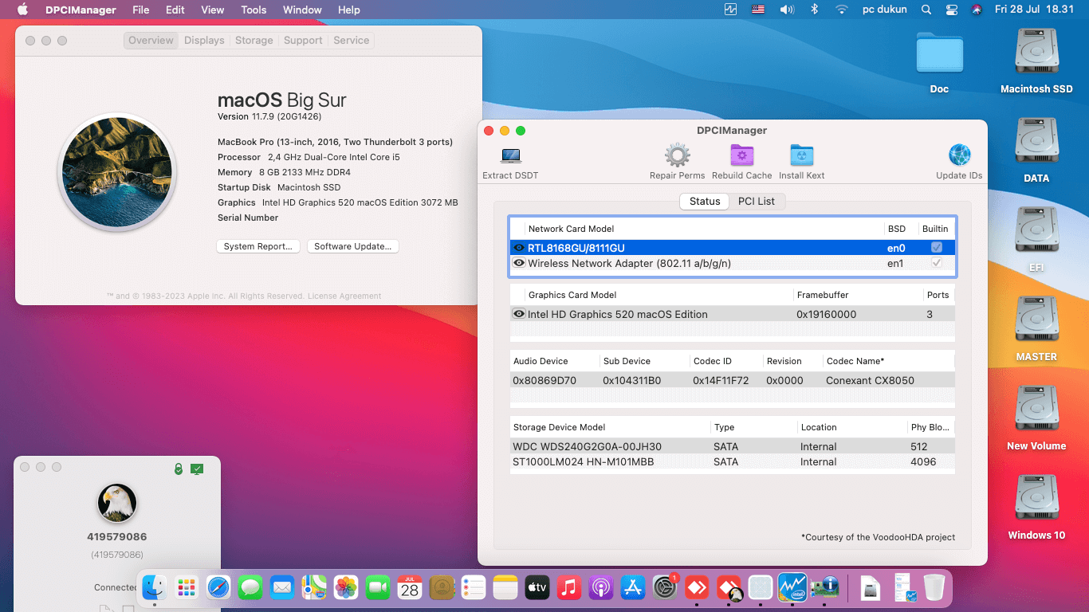
Task: Open the Wi-Fi status menu
Action: (842, 10)
